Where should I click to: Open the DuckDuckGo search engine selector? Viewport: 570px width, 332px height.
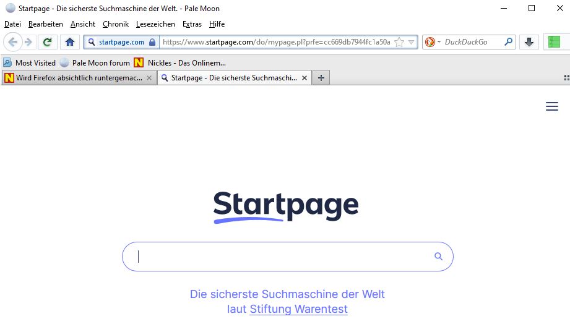(433, 42)
